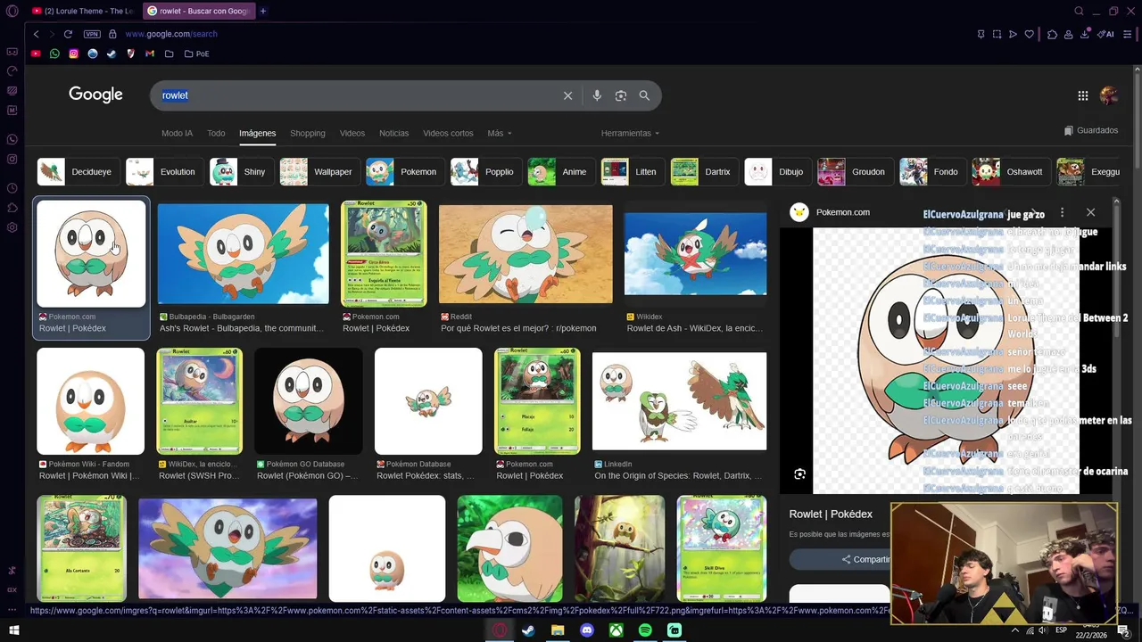Open preview panel three-dot menu
The width and height of the screenshot is (1142, 642).
tap(1062, 212)
